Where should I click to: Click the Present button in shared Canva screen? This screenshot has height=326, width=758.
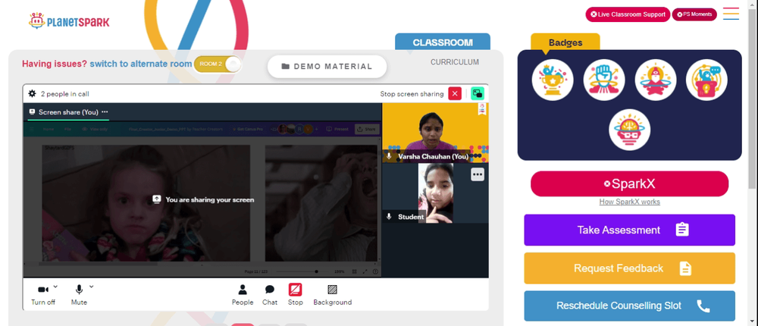(x=337, y=129)
